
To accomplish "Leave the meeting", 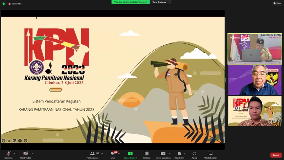I will pos(276,155).
